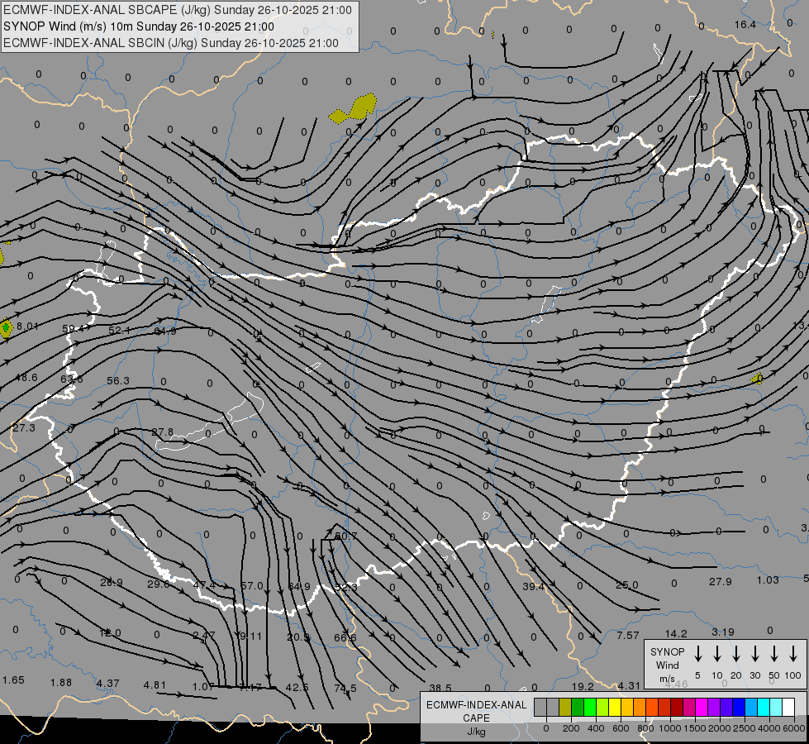Viewport: 809px width, 744px height.
Task: Click the 16.4 value on the map
Action: coord(745,25)
